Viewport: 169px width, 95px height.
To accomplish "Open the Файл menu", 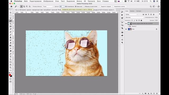I will pos(26,1).
